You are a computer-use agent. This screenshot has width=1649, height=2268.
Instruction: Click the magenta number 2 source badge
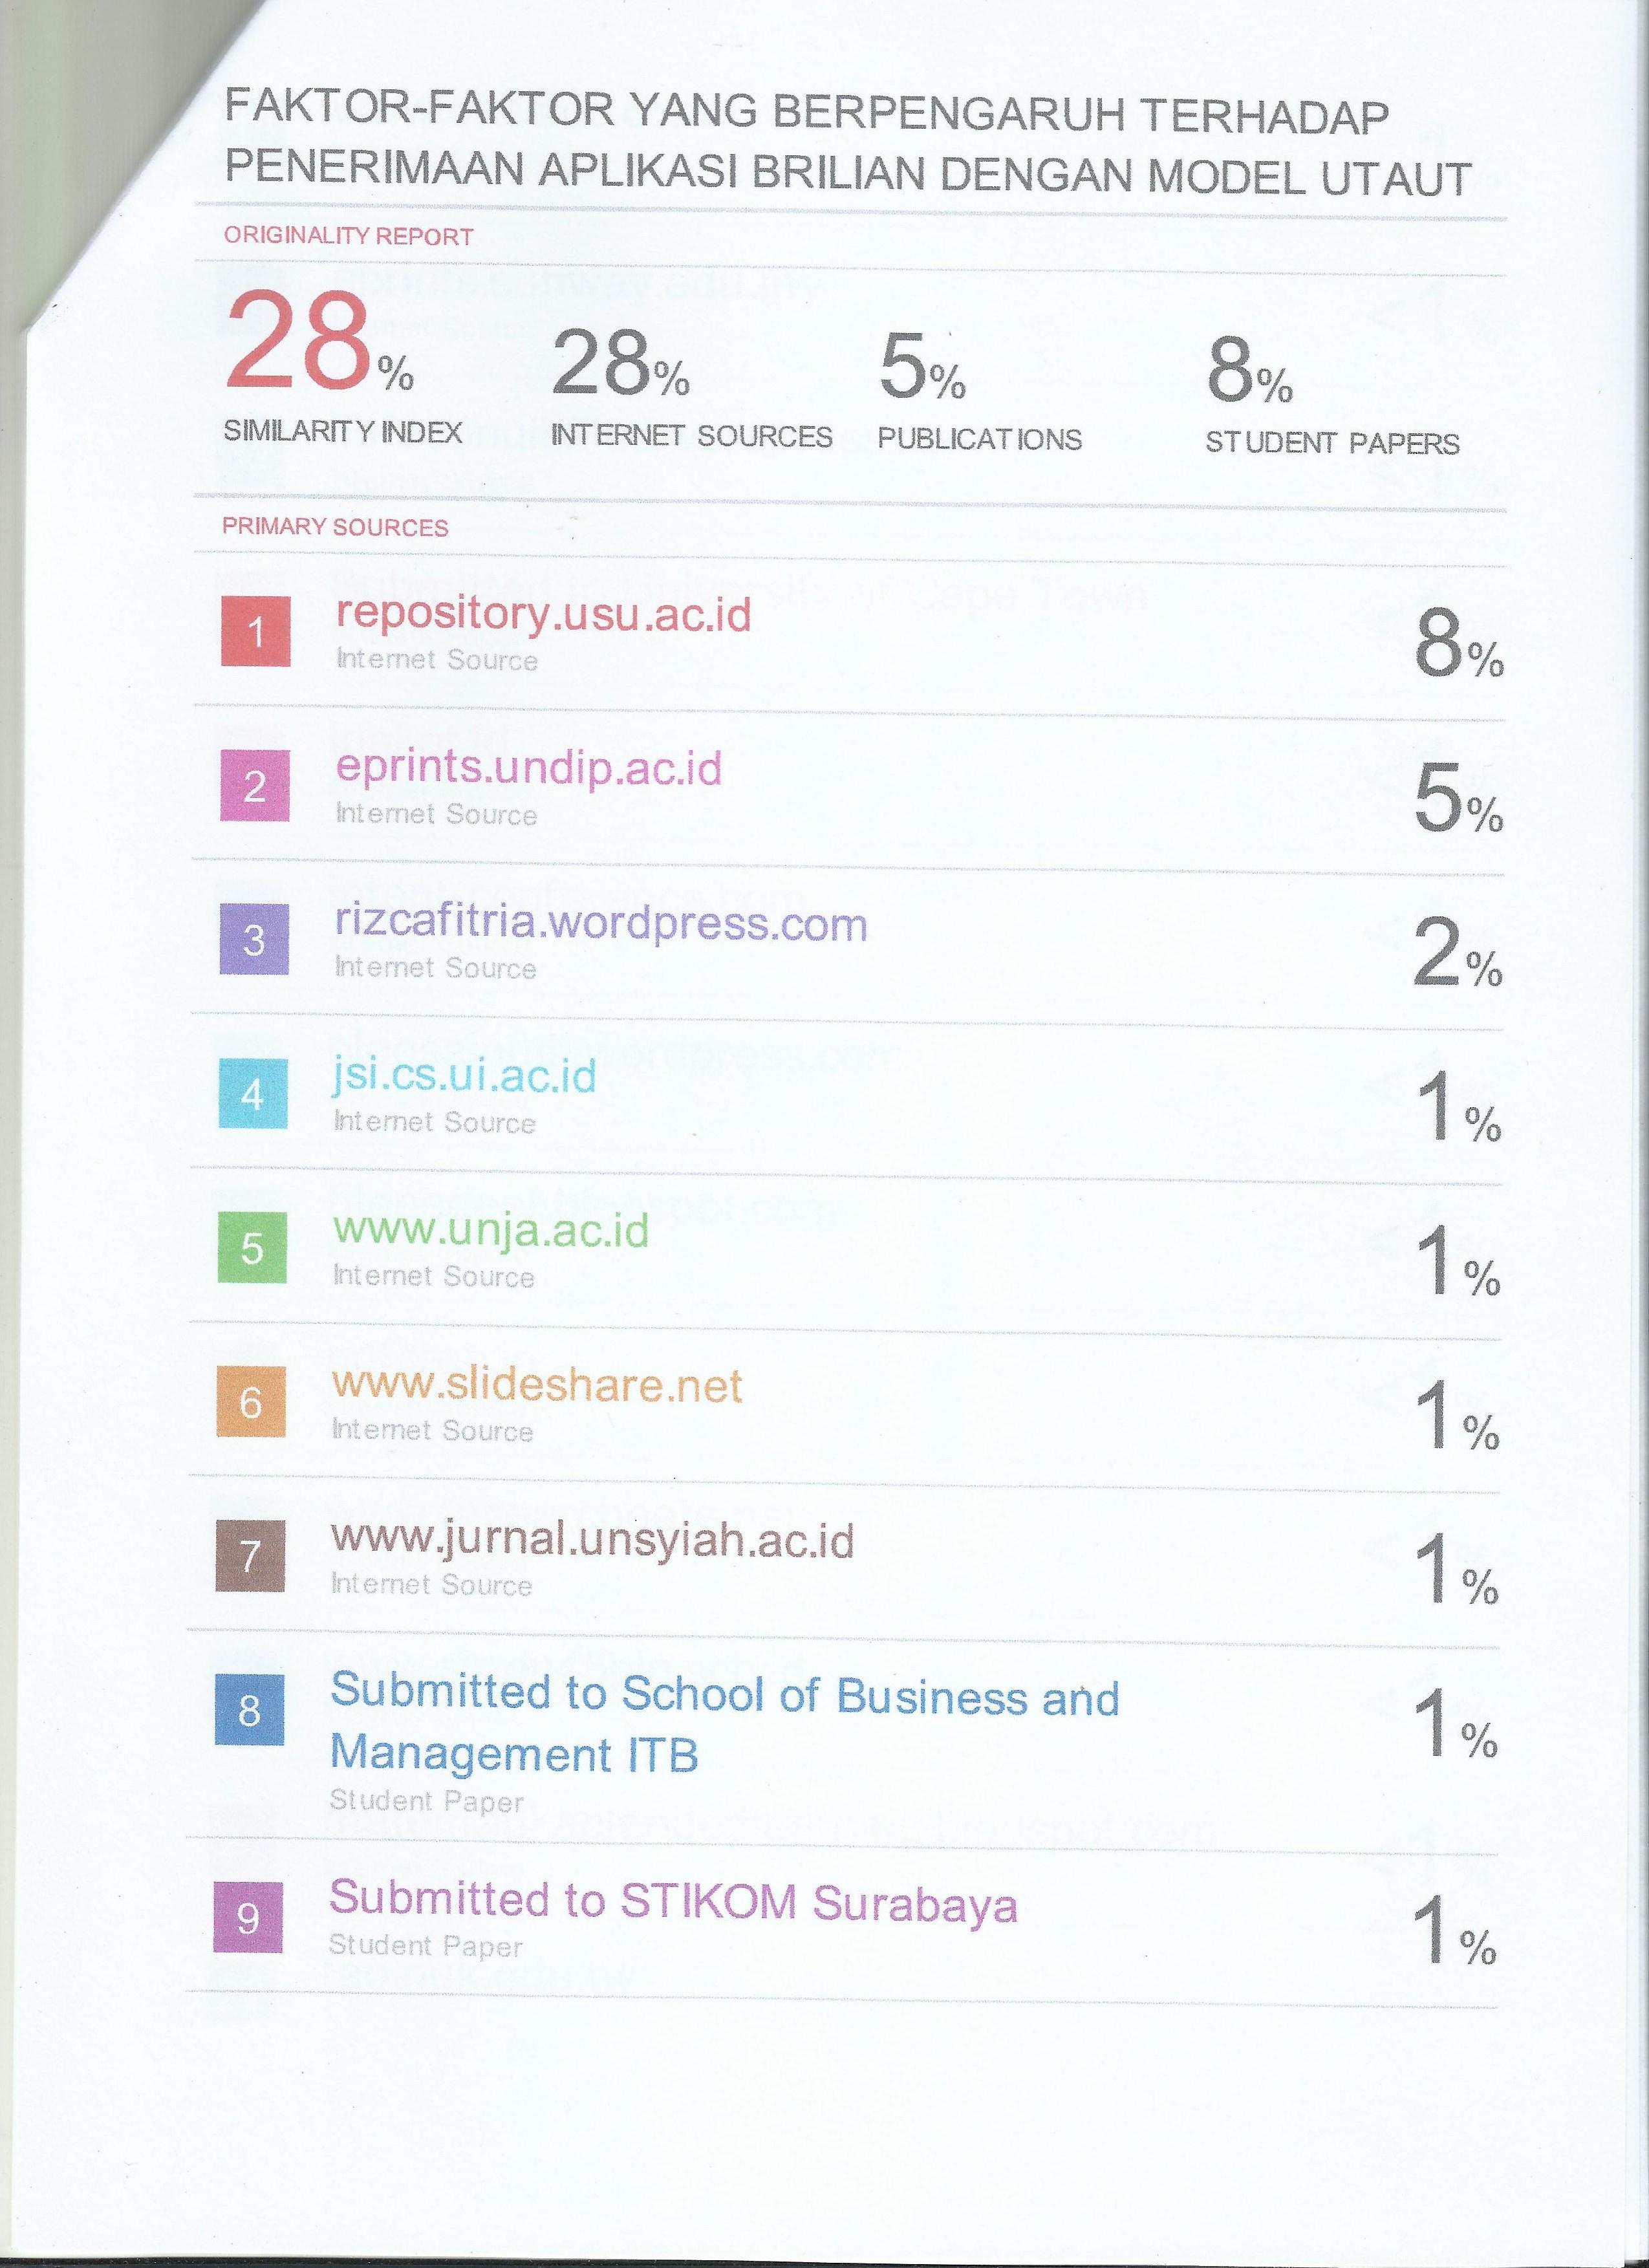click(x=255, y=786)
